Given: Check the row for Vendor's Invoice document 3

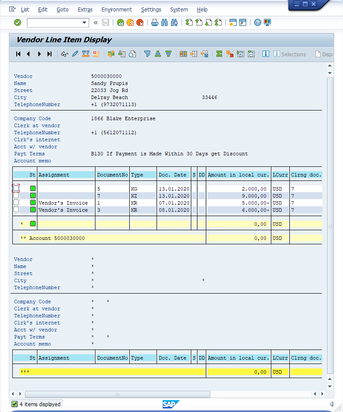Looking at the screenshot, I should pyautogui.click(x=16, y=210).
